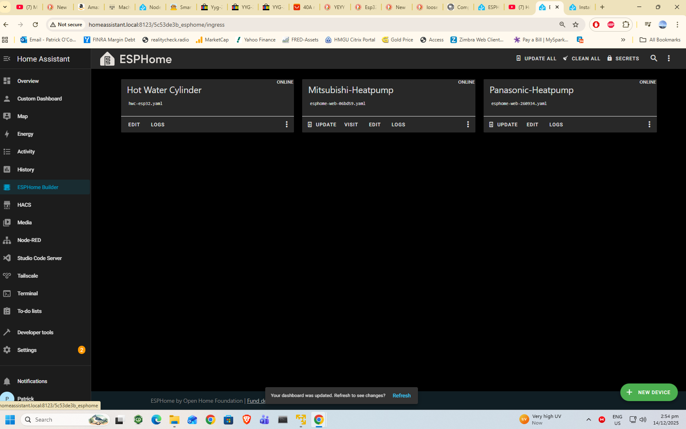Click the browser address bar URL
Screen dimensions: 686x429
coord(156,25)
